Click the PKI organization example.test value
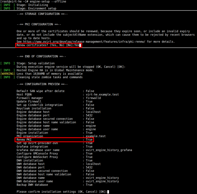This screenshot has width=197, height=194. (x=96, y=136)
